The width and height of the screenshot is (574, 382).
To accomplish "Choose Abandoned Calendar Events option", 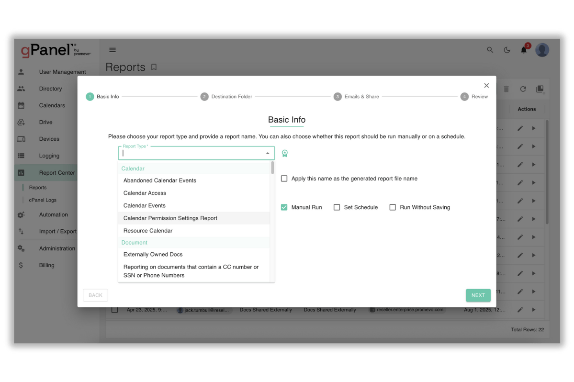I will (x=194, y=180).
